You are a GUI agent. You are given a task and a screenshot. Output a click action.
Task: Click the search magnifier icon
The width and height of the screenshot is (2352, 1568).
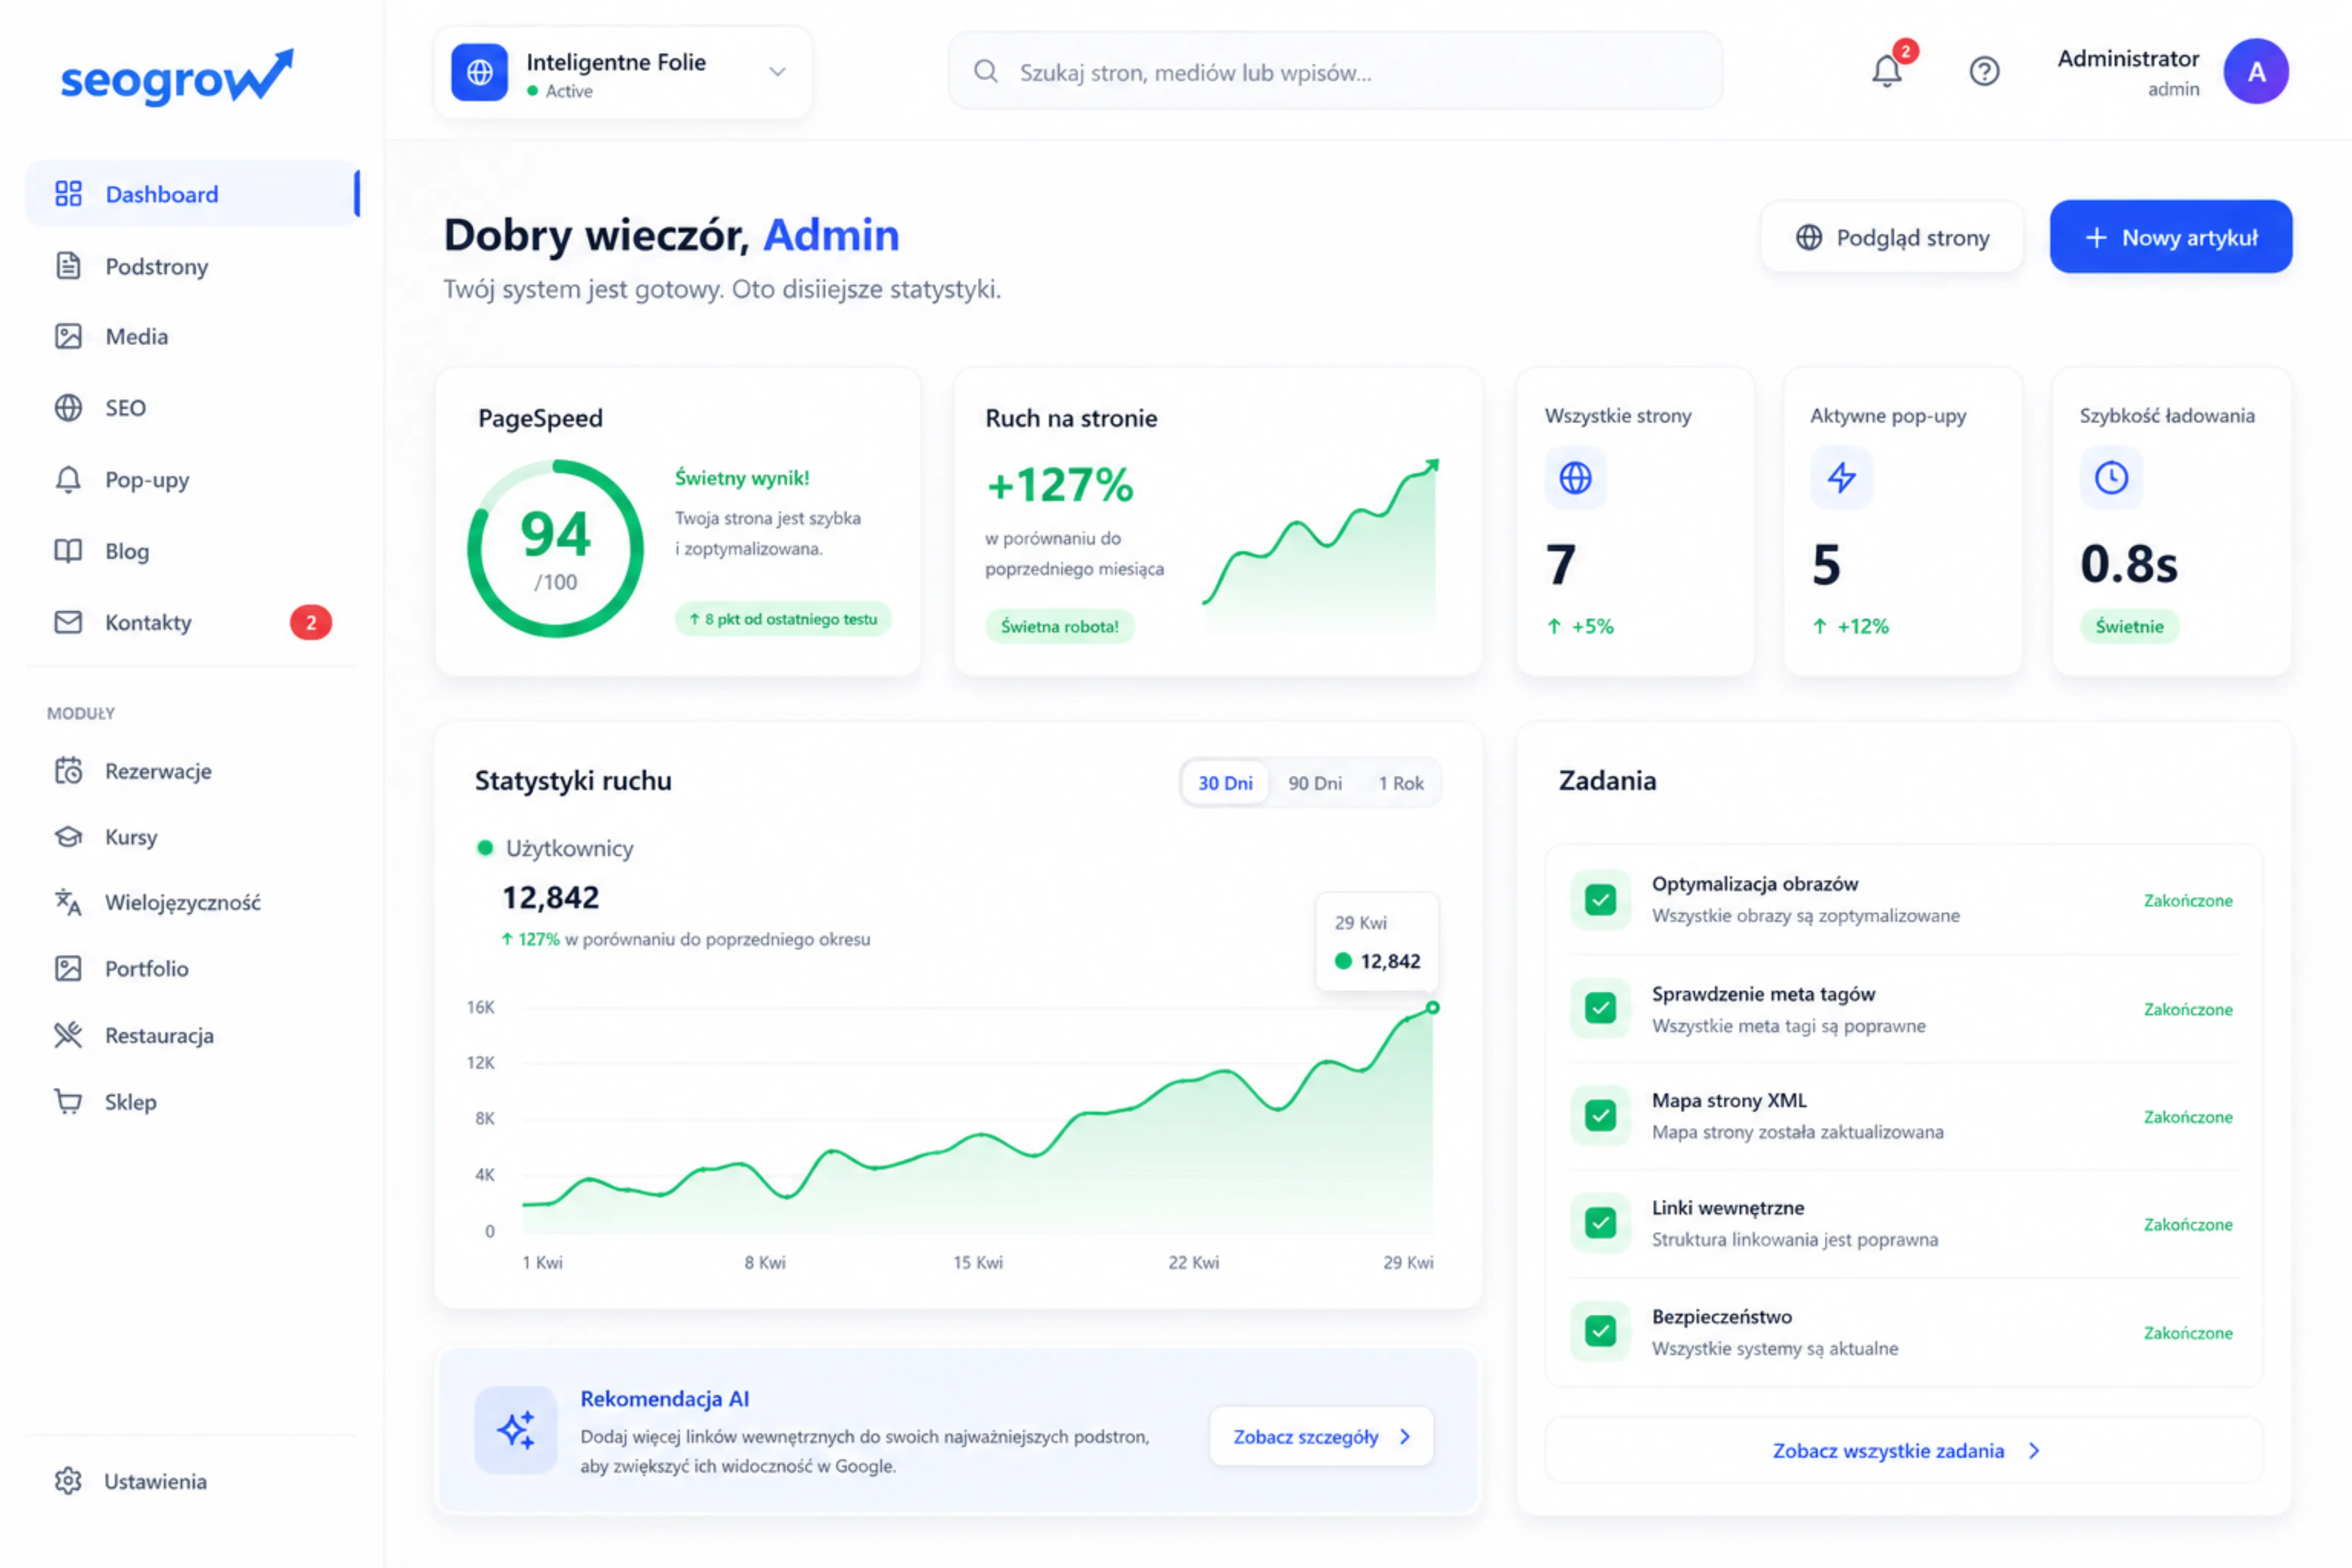click(x=986, y=71)
